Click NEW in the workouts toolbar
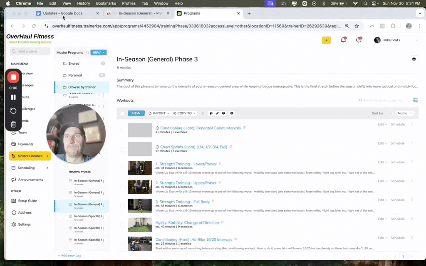The height and width of the screenshot is (266, 426). (136, 113)
